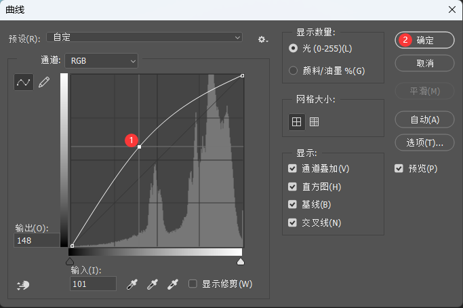This screenshot has height=308, width=463.
Task: Toggle 直方图(H) checkbox
Action: tap(292, 187)
